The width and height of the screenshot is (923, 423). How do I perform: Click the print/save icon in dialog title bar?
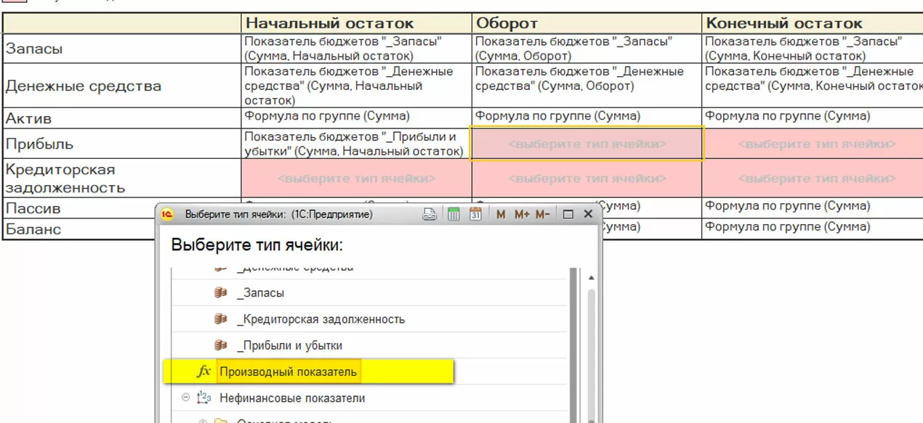click(430, 214)
